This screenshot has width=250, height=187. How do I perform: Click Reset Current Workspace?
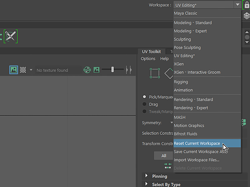pyautogui.click(x=207, y=143)
